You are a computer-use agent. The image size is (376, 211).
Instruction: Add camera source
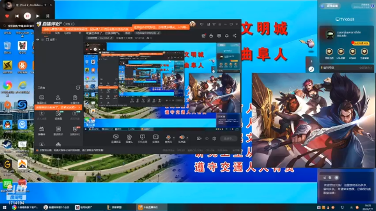point(129,138)
